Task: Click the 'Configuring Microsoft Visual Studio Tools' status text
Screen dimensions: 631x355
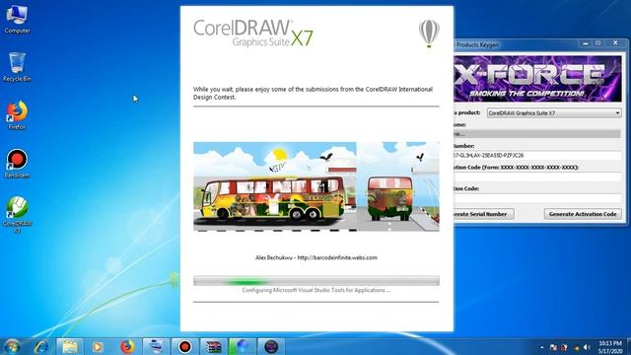Action: pyautogui.click(x=315, y=290)
